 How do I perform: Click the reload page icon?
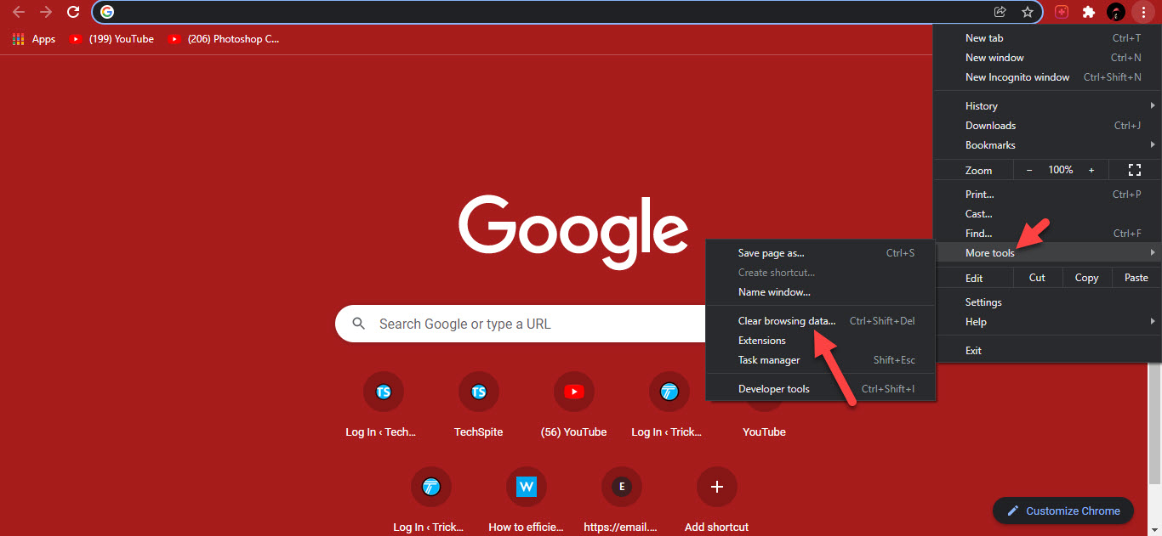click(x=73, y=12)
